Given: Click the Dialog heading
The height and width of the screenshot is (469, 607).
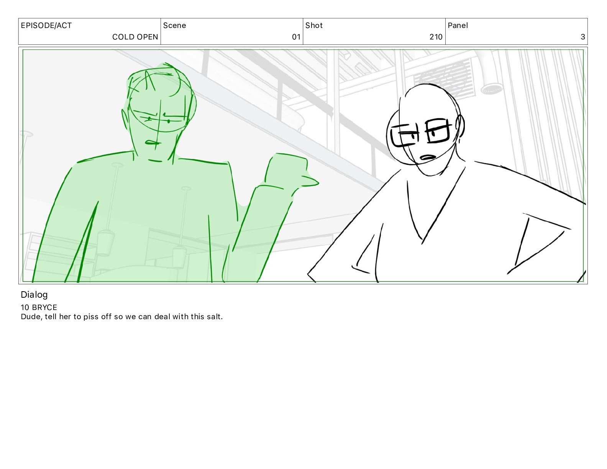Looking at the screenshot, I should [34, 295].
